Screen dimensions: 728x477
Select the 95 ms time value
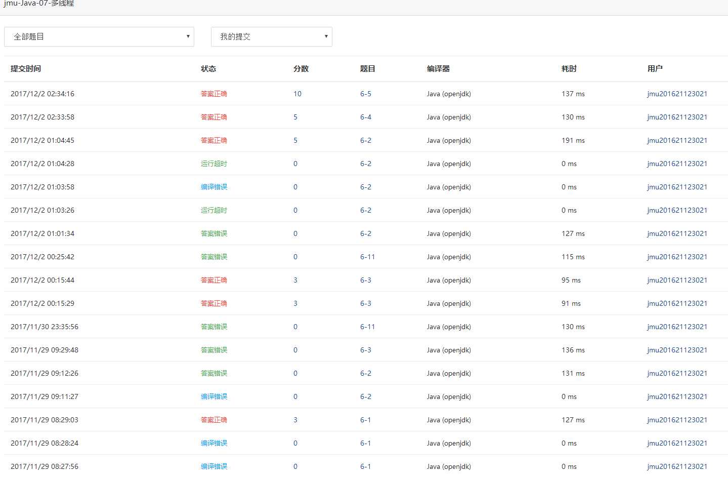coord(571,280)
